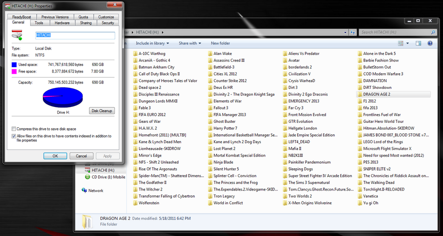Viewport: 443px width, 236px height.
Task: Open the Security tab
Action: [108, 23]
